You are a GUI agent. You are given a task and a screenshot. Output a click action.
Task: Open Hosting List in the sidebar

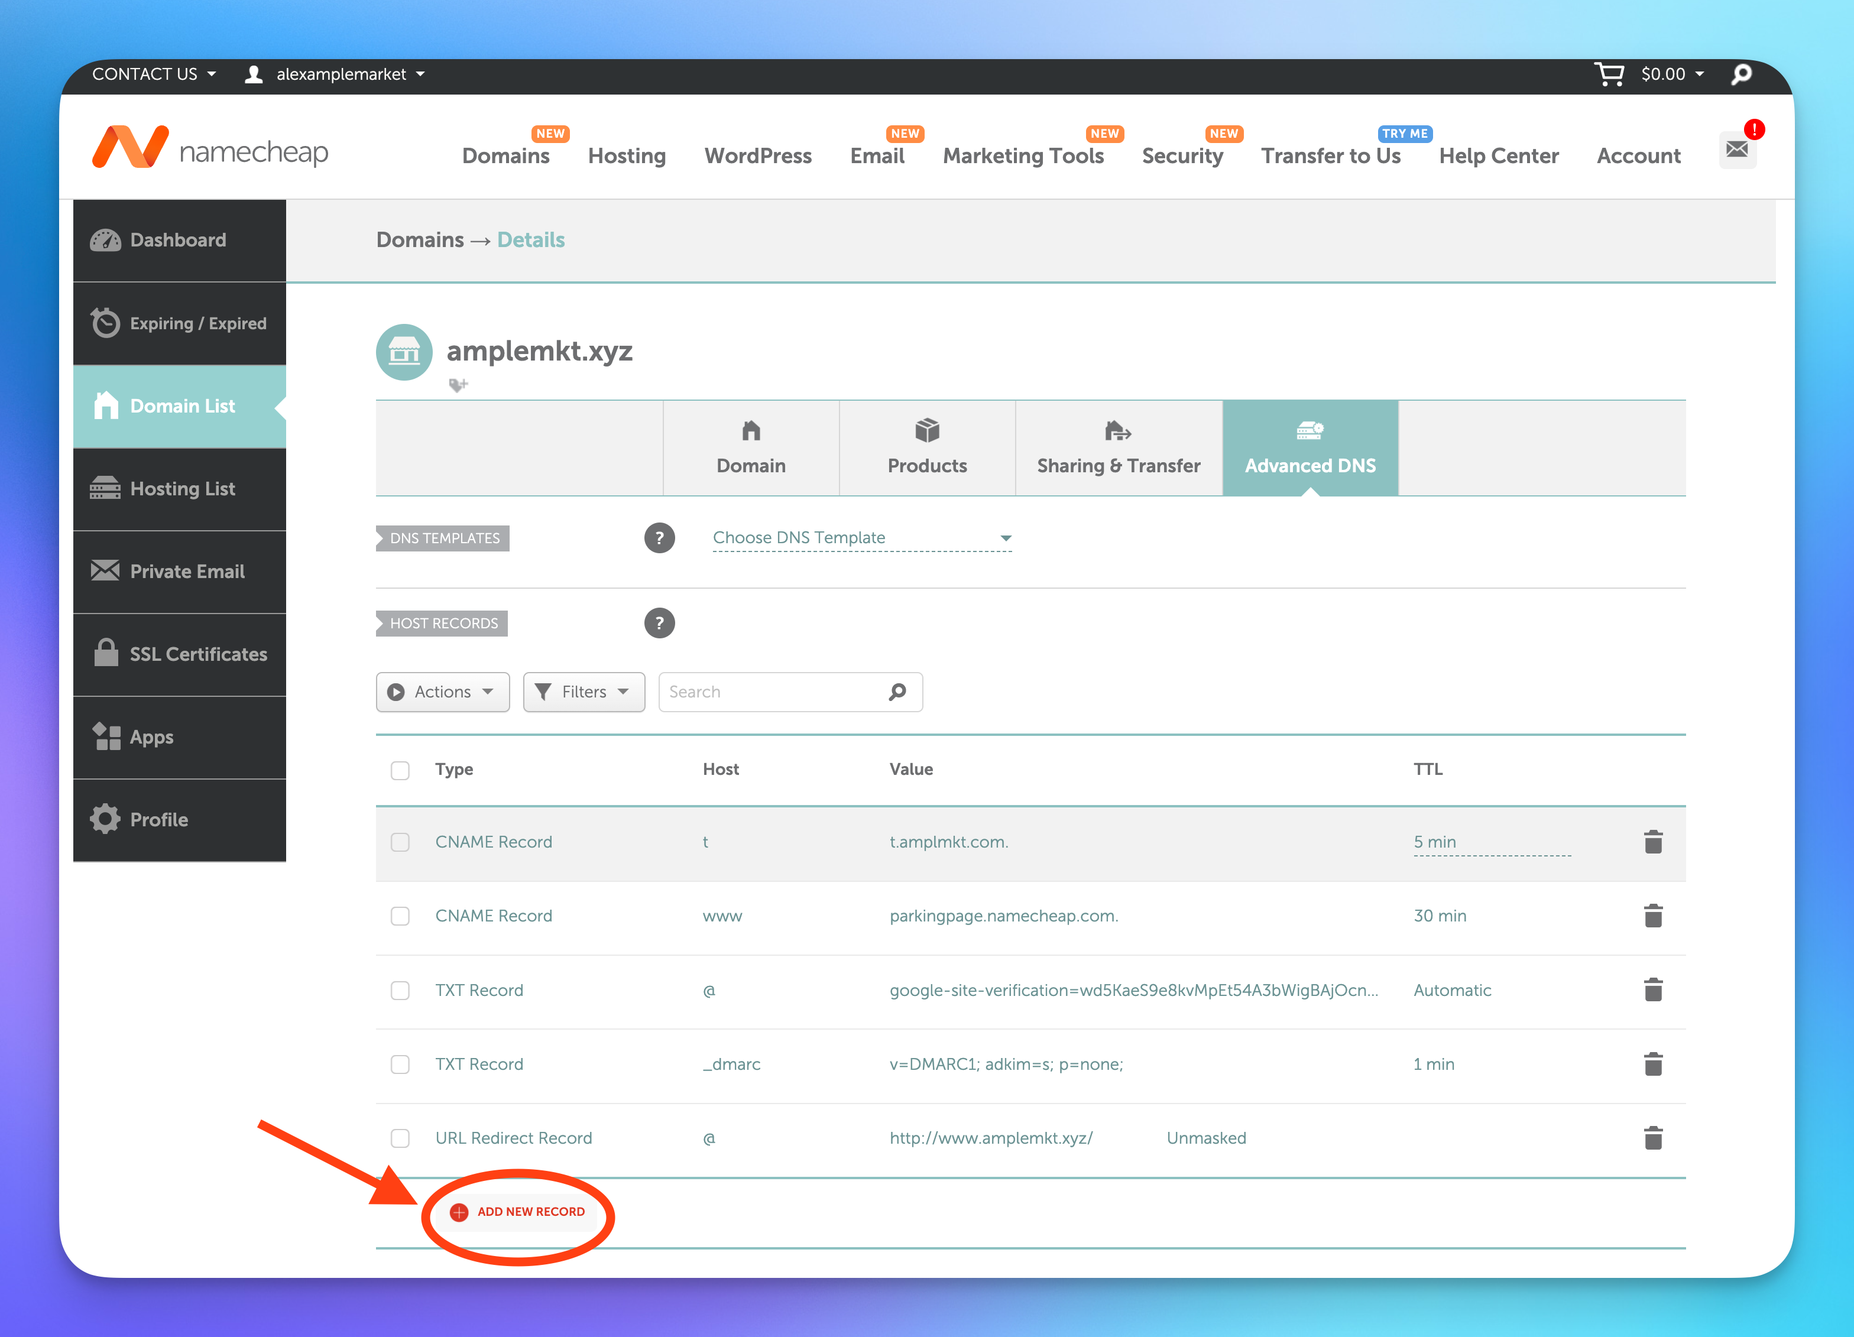181,489
